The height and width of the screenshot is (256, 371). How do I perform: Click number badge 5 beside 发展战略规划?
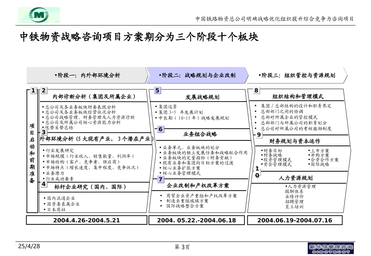(157, 90)
